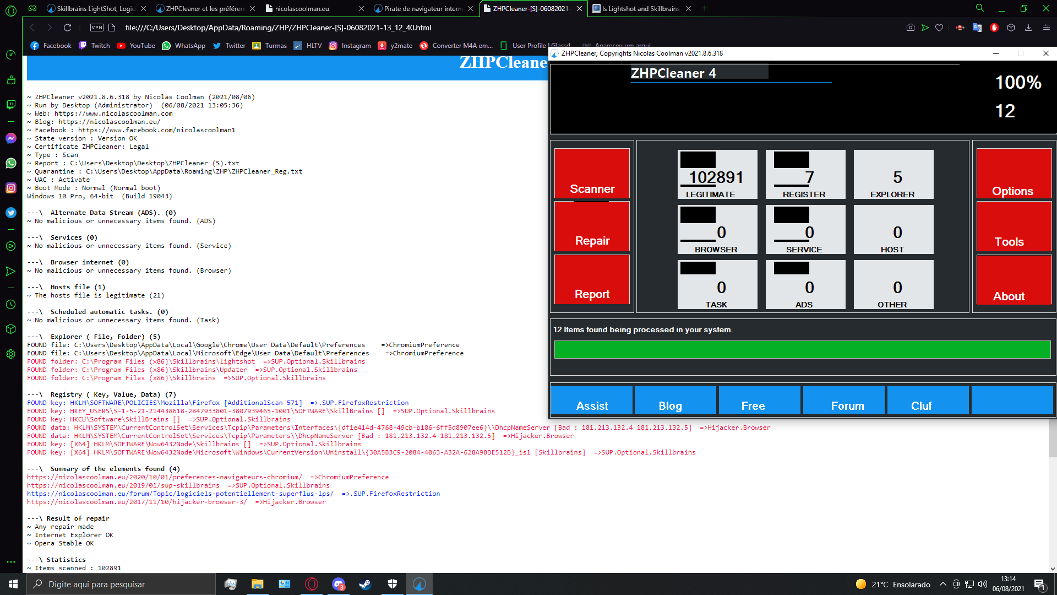Click the Blog blue button
This screenshot has width=1057, height=595.
[x=675, y=400]
